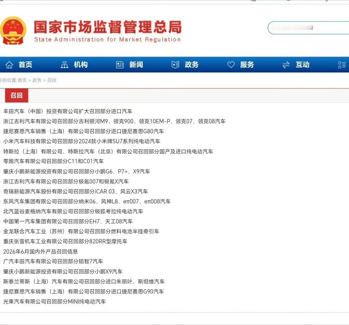Open the 互动 navigation menu
The width and height of the screenshot is (349, 325).
[302, 65]
